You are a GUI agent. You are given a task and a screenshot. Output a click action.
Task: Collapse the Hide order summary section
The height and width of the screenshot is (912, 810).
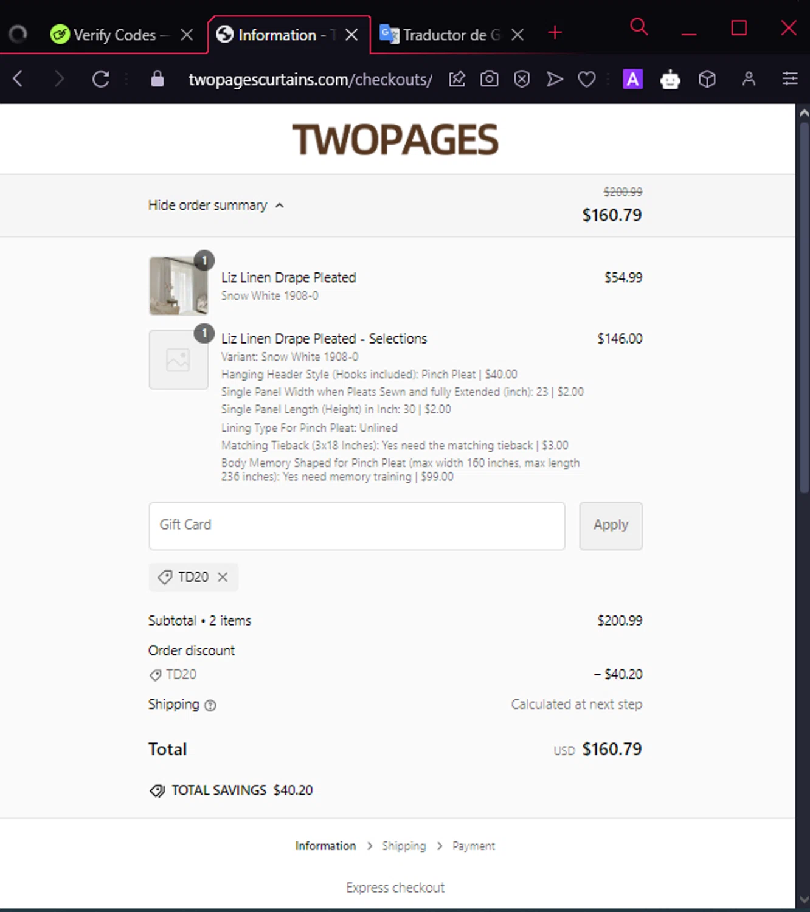point(216,206)
